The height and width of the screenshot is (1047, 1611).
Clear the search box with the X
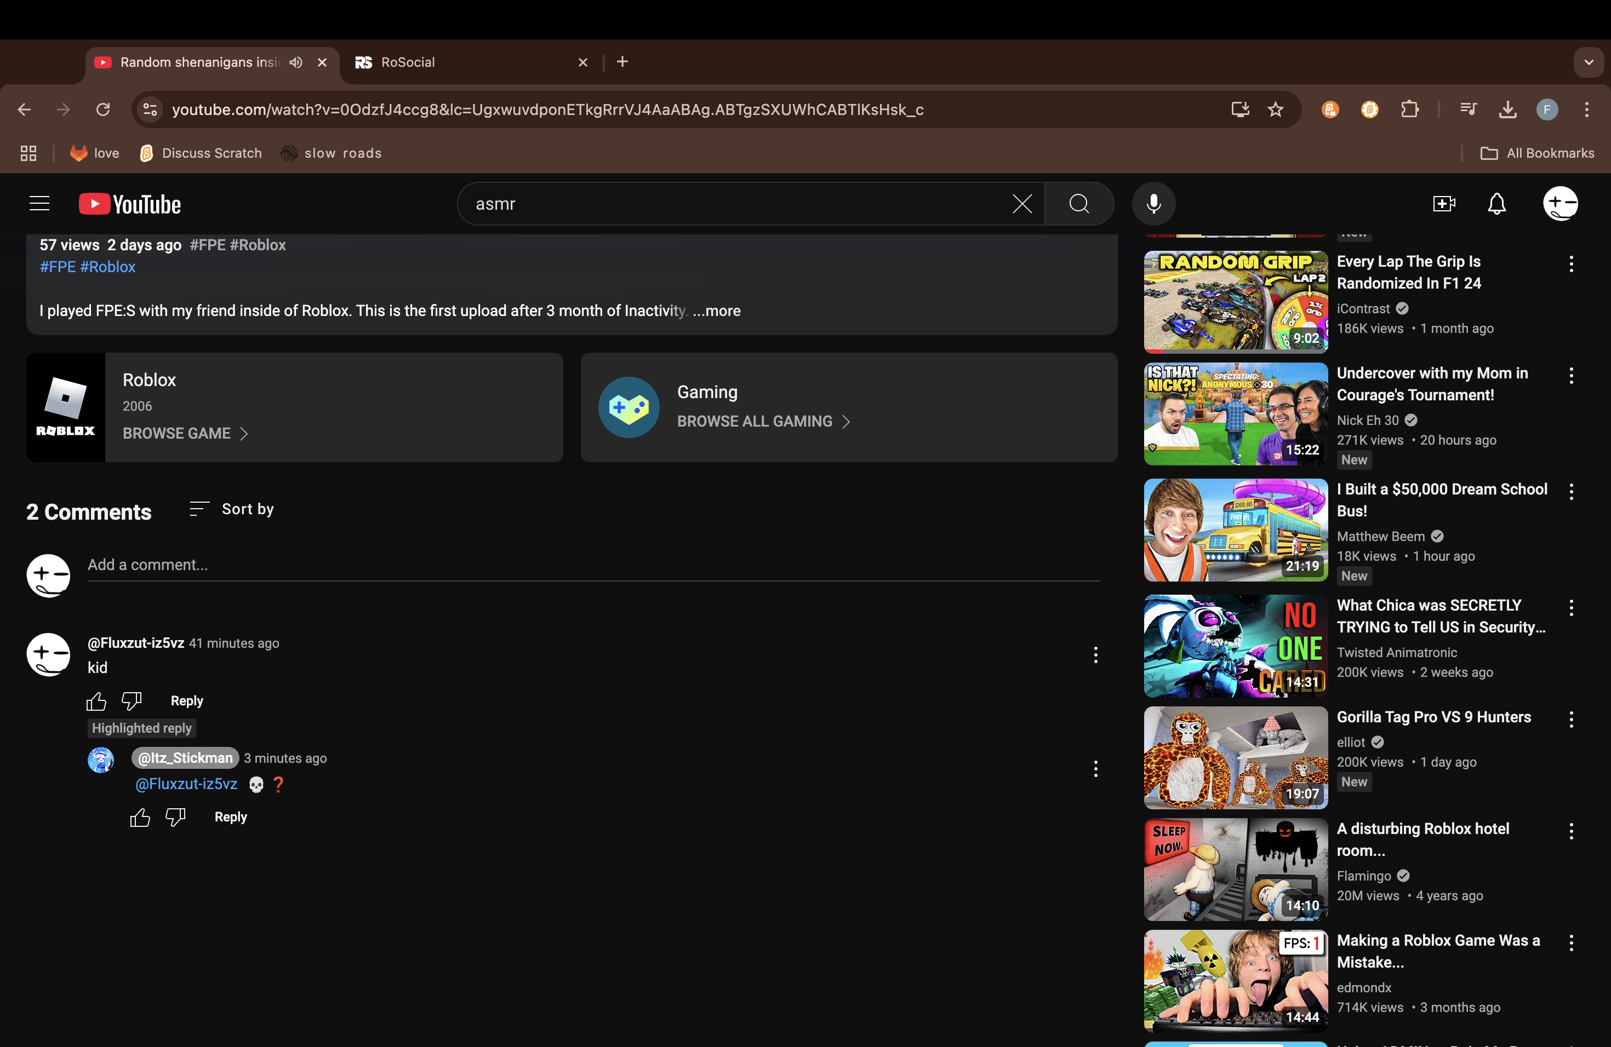pyautogui.click(x=1022, y=204)
